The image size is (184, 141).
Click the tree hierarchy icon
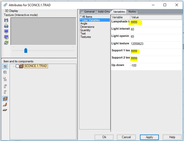(x=5, y=79)
